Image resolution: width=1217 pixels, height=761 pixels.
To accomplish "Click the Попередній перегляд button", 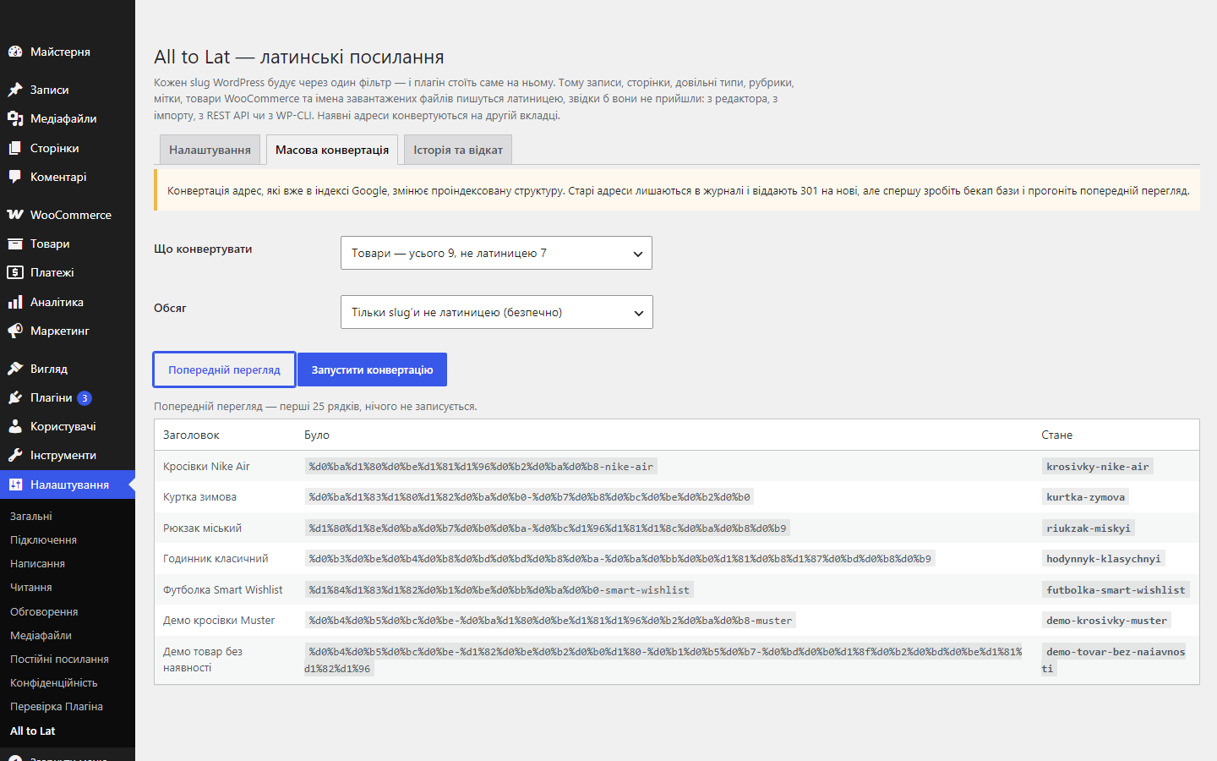I will (x=224, y=370).
